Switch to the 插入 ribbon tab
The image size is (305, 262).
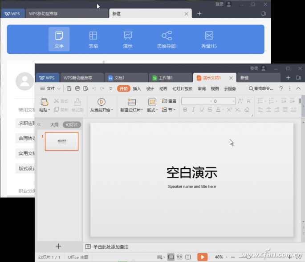pos(137,89)
